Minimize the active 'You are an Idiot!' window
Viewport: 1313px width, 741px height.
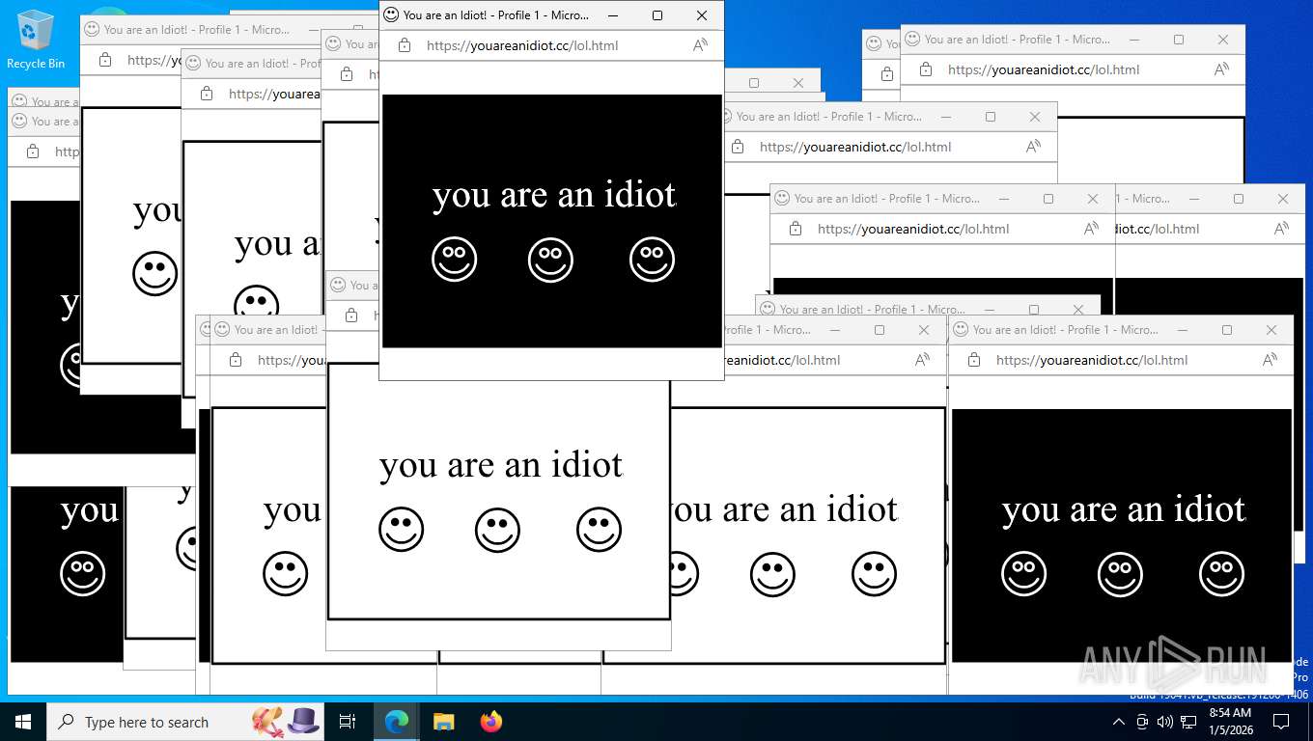[613, 15]
